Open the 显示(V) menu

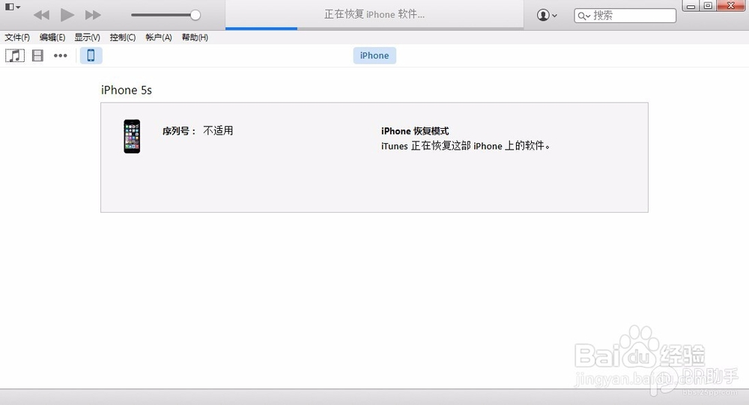[87, 37]
